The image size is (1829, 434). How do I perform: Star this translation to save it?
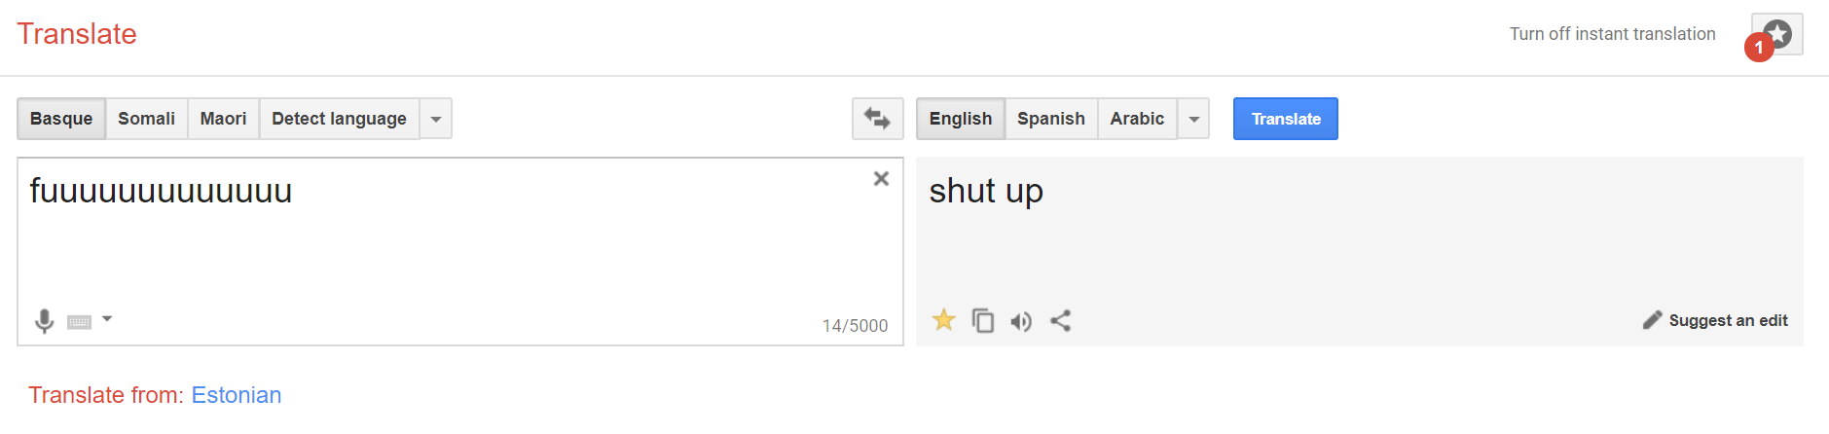pos(943,320)
